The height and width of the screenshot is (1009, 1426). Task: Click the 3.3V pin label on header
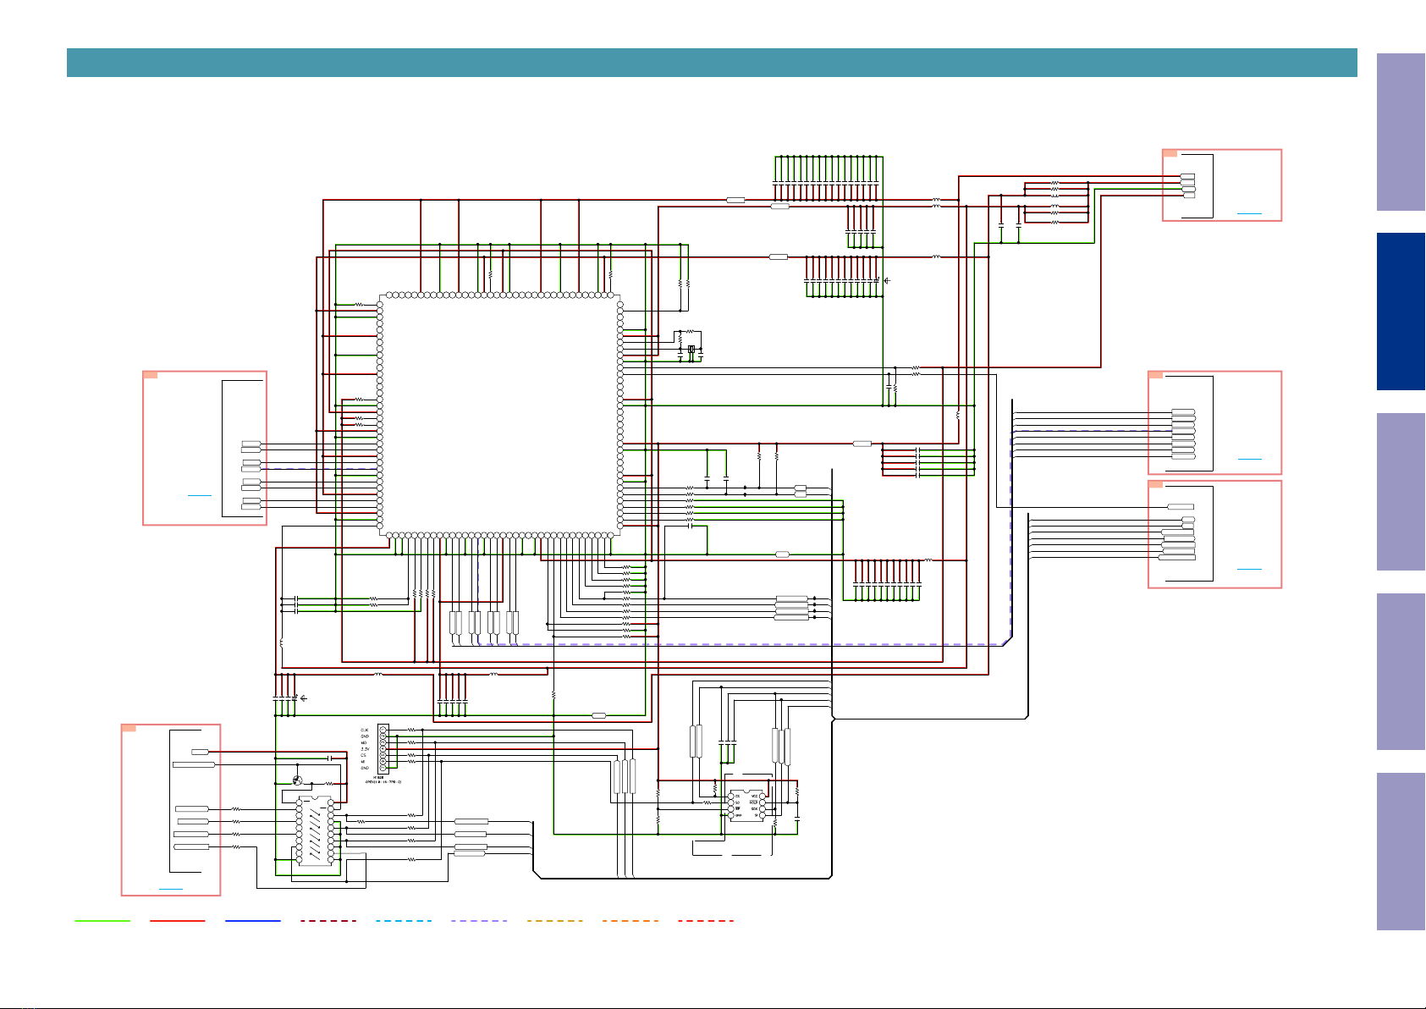[365, 749]
